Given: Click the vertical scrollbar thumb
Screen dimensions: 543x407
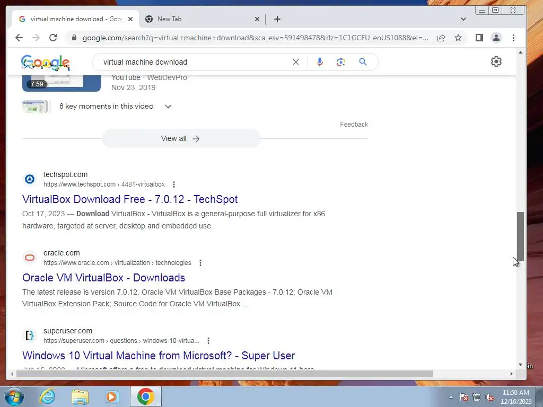Looking at the screenshot, I should point(521,237).
